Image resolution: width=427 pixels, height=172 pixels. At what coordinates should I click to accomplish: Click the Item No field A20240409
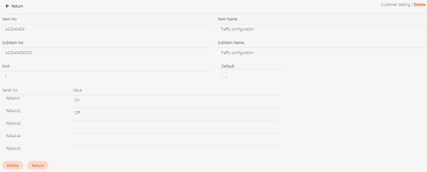(x=106, y=29)
